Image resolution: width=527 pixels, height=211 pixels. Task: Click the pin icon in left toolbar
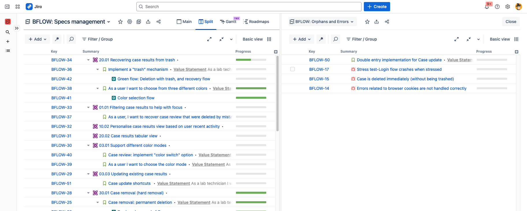[57, 39]
